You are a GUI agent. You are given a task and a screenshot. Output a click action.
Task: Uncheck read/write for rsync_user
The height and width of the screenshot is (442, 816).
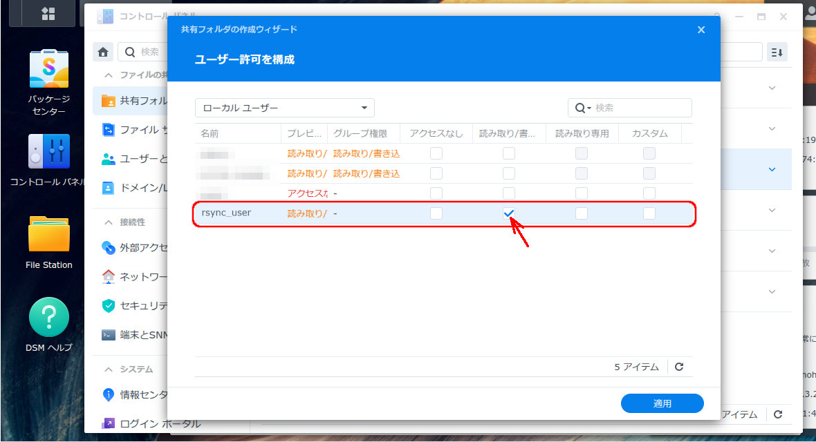[509, 213]
